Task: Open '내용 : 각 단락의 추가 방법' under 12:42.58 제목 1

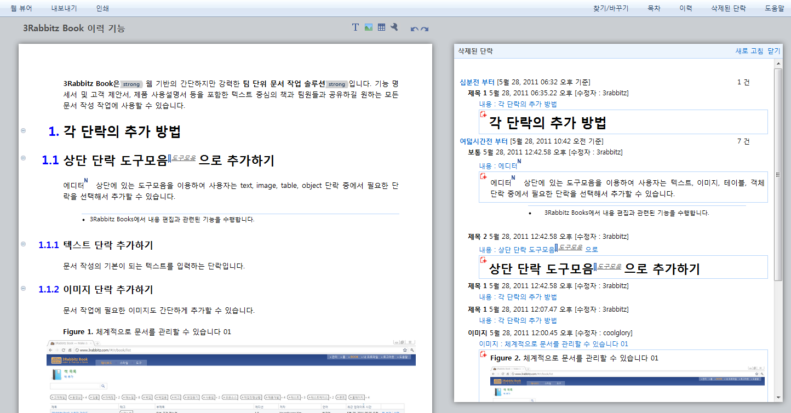Action: point(518,297)
